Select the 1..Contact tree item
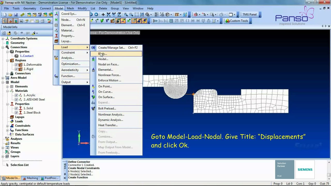Screen dimensions: 331x186 click(27, 56)
